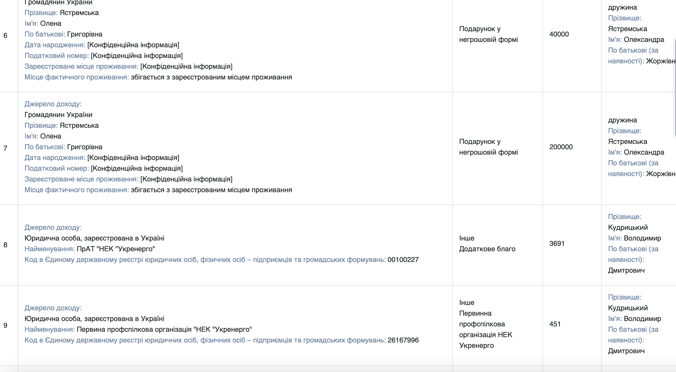Click "Джерело доходу:" label in row 8
The height and width of the screenshot is (372, 676).
[53, 227]
